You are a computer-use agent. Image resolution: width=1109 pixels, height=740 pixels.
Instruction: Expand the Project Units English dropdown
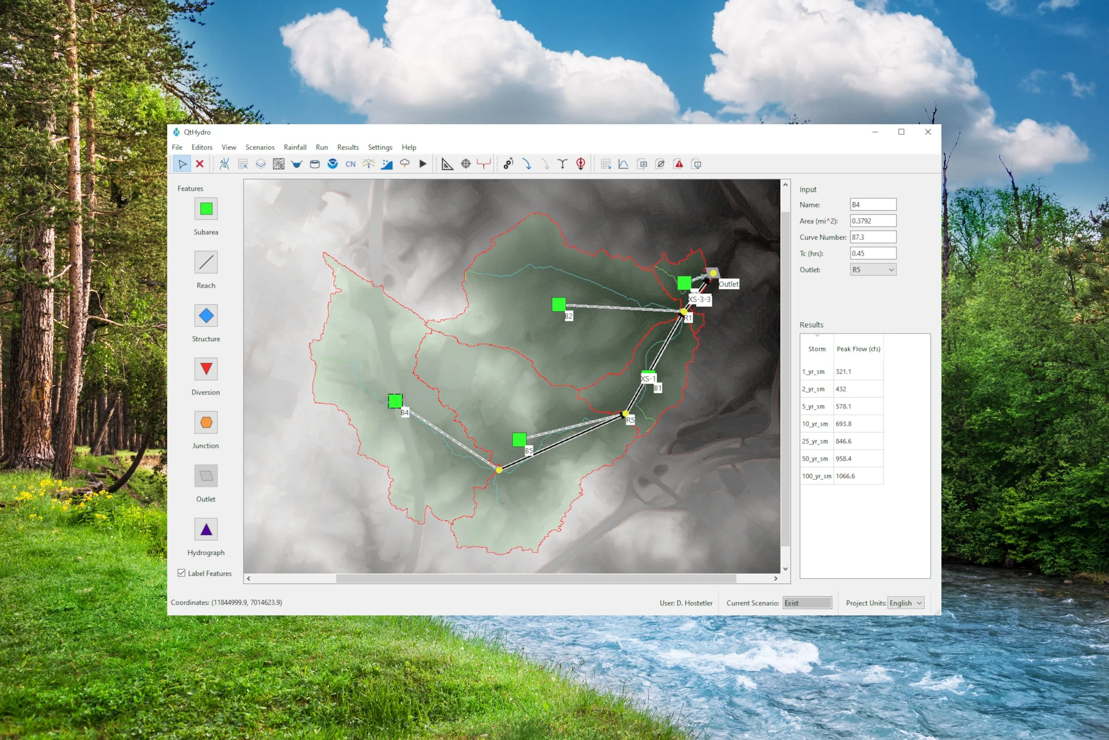[x=905, y=603]
